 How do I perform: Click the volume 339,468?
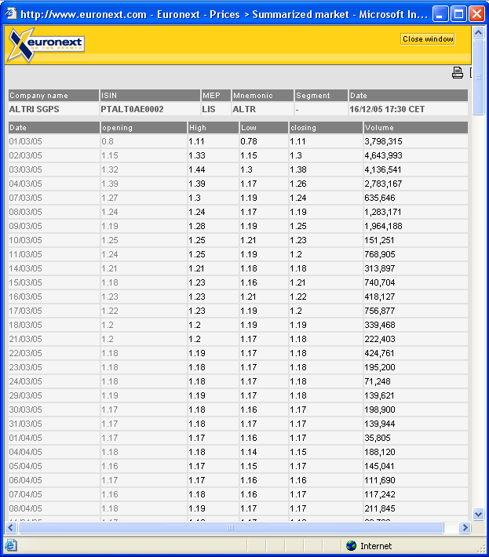point(380,325)
